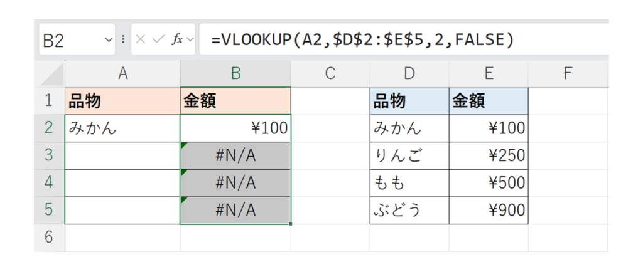
Task: Click the blue 金額 header cell E1
Action: coord(489,101)
